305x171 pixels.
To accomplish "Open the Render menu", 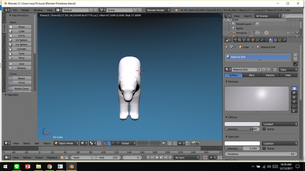I will click(x=25, y=10).
